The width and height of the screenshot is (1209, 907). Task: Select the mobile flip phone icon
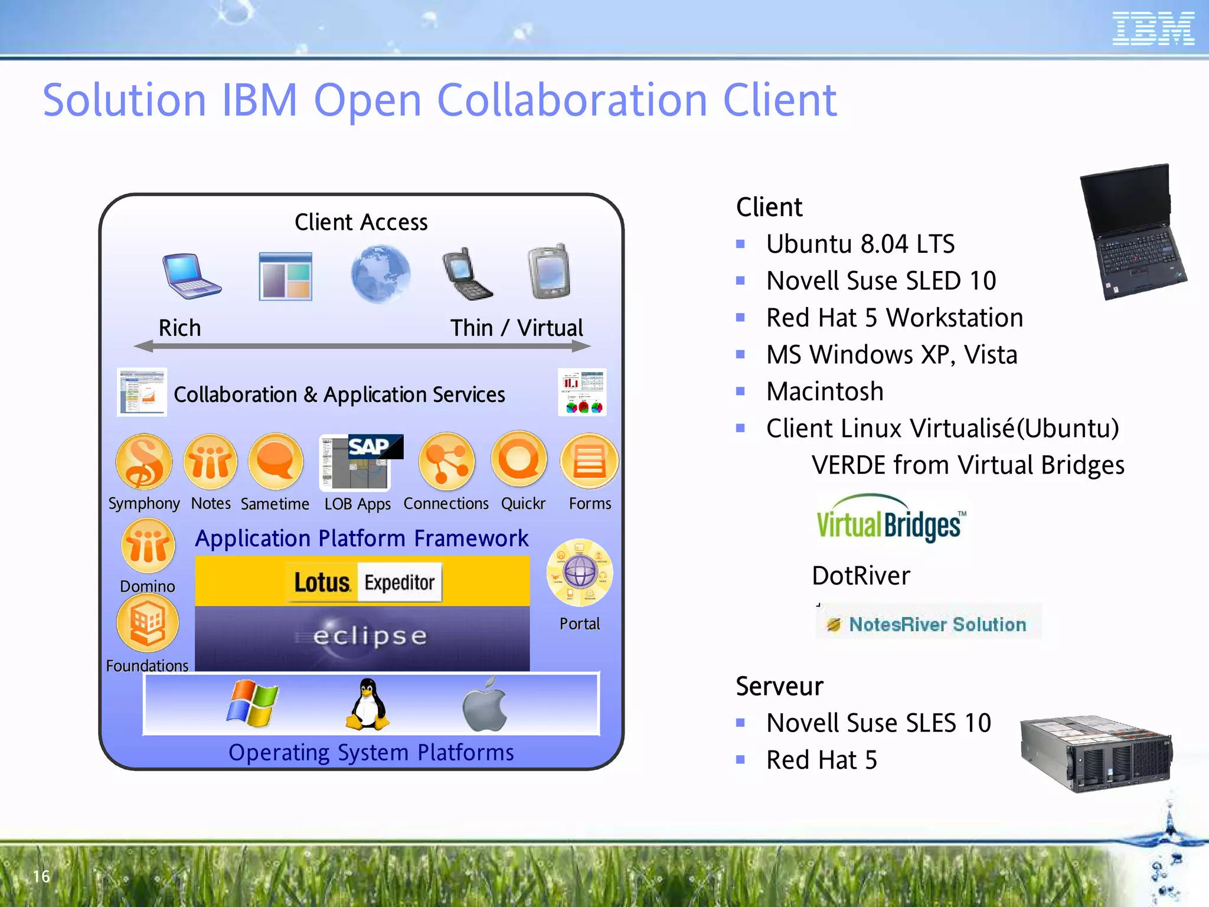coord(467,274)
